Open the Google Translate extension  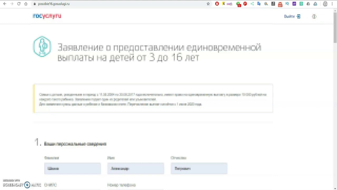pos(259,4)
